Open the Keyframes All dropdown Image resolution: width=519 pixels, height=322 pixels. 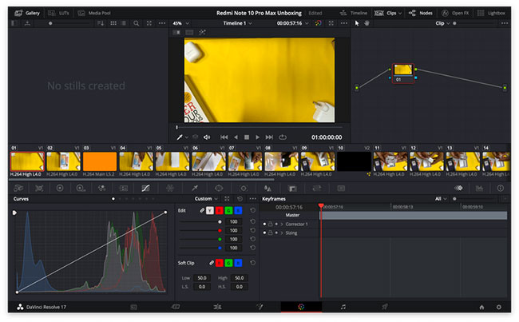[441, 199]
